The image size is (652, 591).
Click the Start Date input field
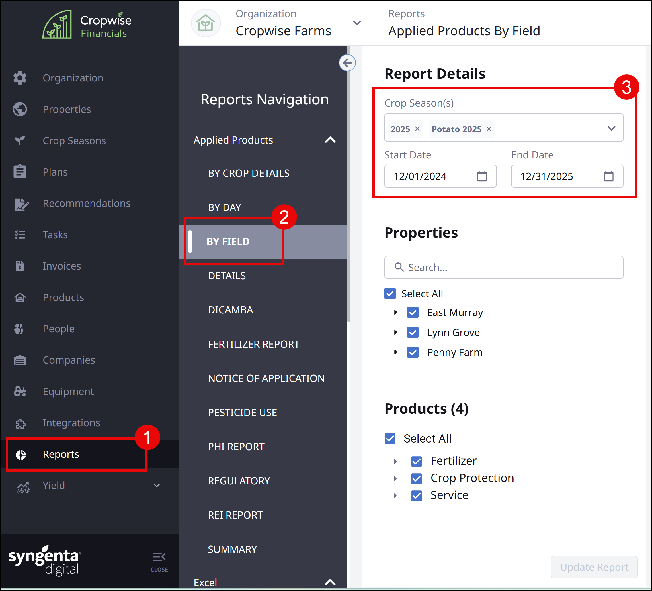click(440, 176)
